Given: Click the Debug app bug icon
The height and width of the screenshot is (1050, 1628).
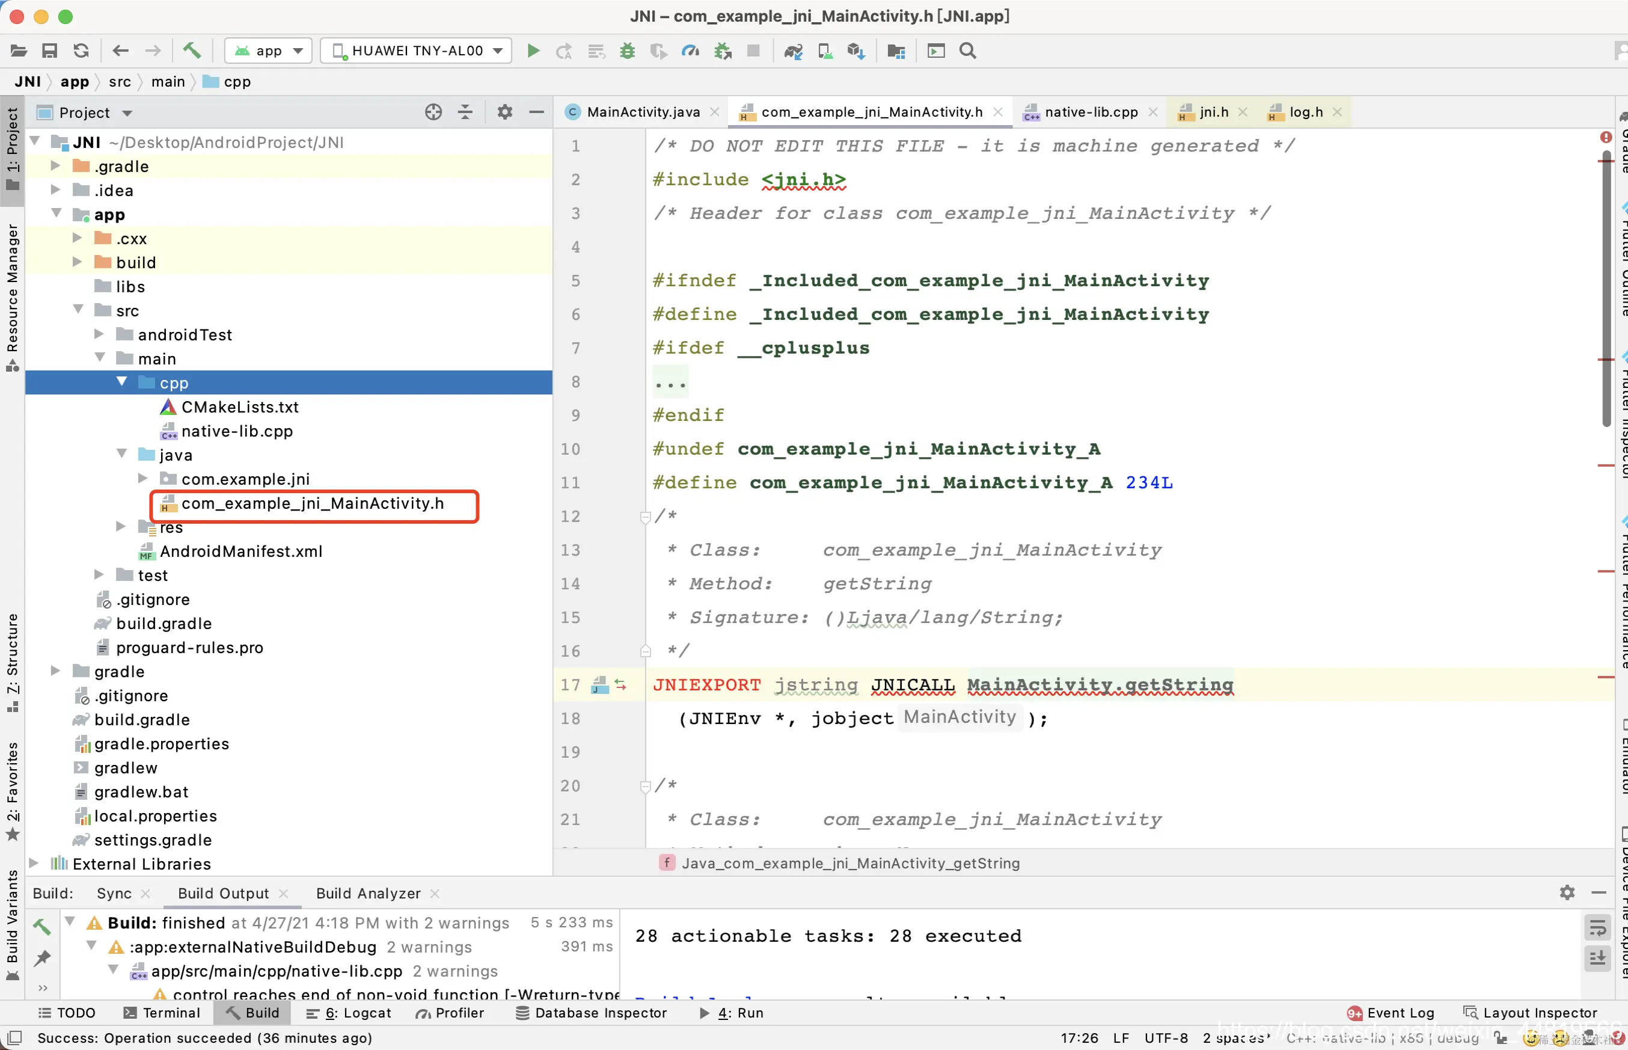Looking at the screenshot, I should [627, 51].
